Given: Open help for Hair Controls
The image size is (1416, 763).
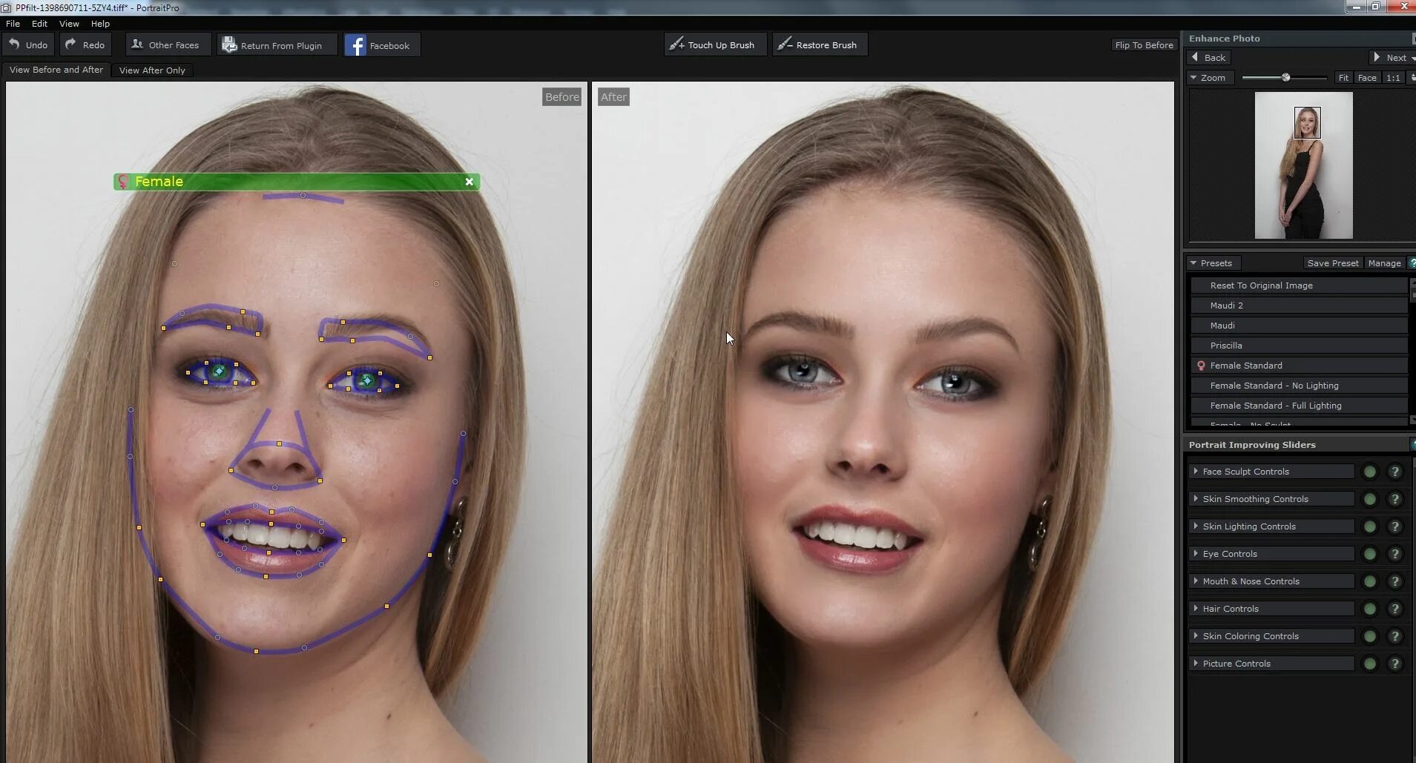Looking at the screenshot, I should pyautogui.click(x=1395, y=609).
